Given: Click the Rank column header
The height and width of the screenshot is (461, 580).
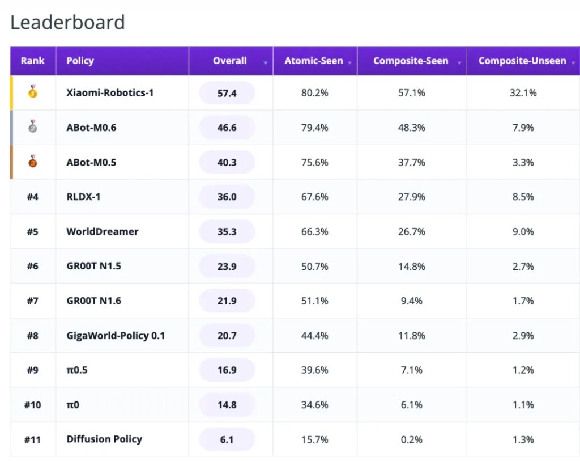Looking at the screenshot, I should click(32, 61).
